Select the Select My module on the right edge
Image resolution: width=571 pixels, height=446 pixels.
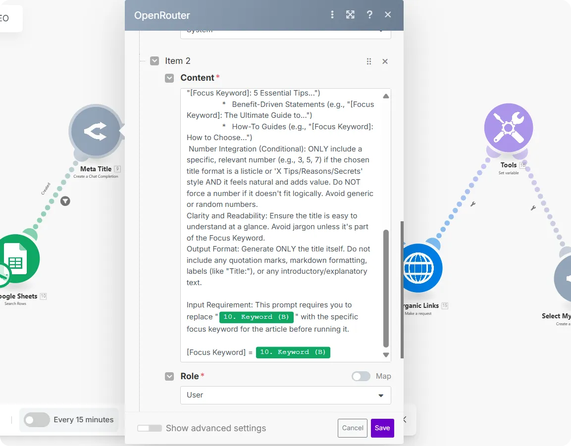(x=563, y=279)
